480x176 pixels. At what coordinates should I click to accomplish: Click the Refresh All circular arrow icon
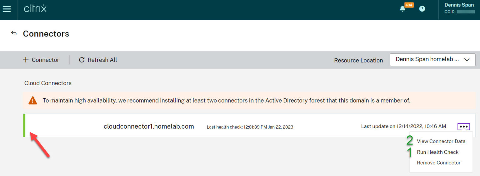[82, 60]
